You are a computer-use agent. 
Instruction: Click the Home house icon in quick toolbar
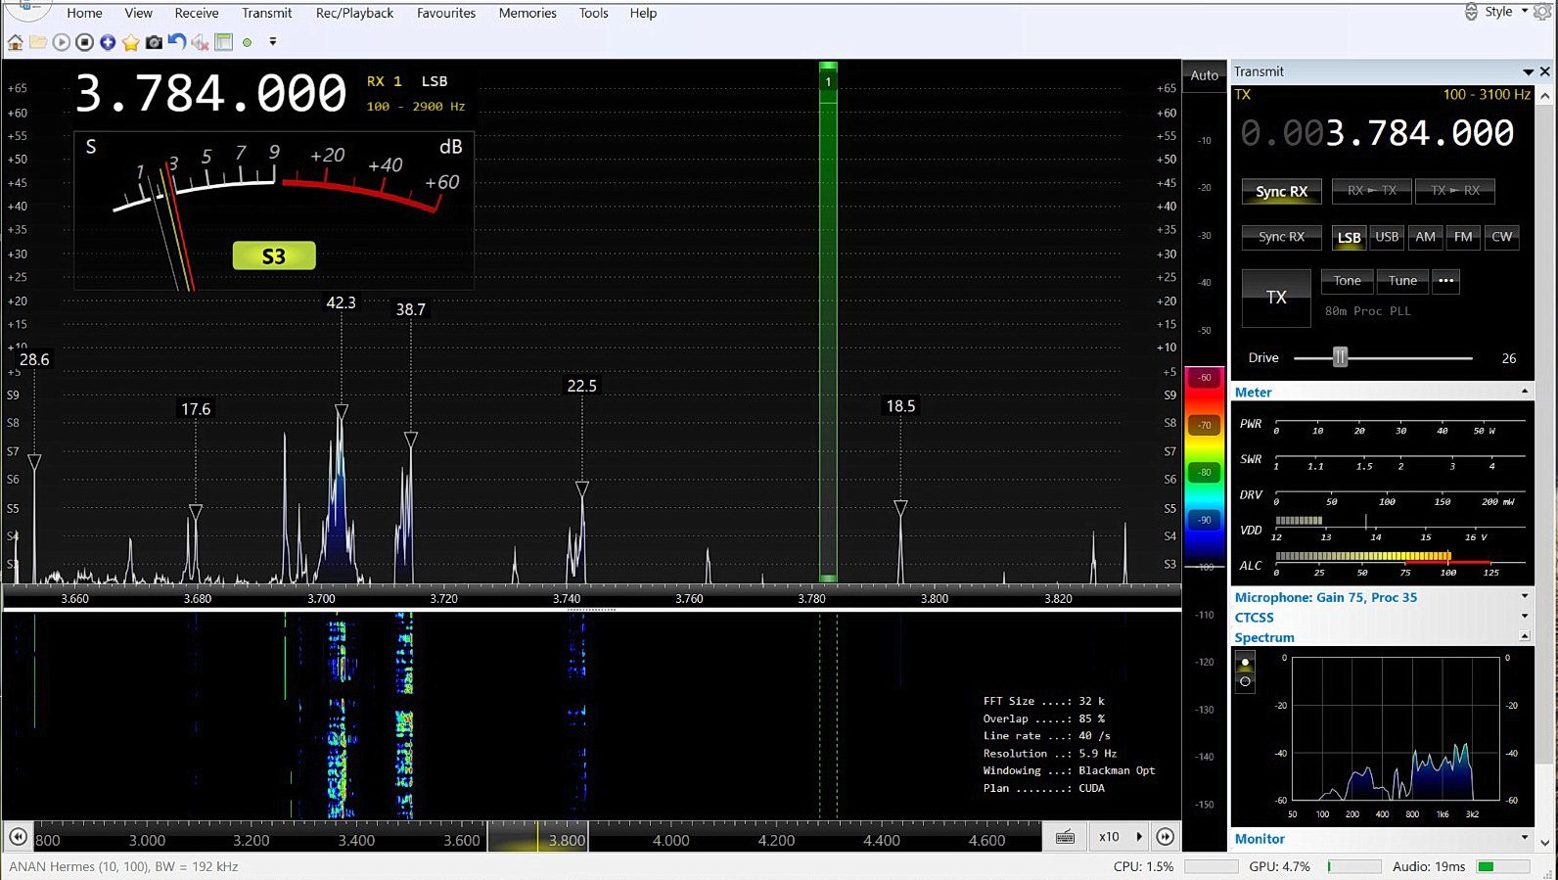coord(15,42)
